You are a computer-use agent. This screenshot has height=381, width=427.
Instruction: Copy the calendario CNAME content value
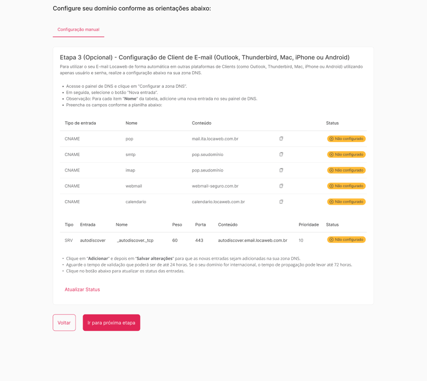click(281, 202)
